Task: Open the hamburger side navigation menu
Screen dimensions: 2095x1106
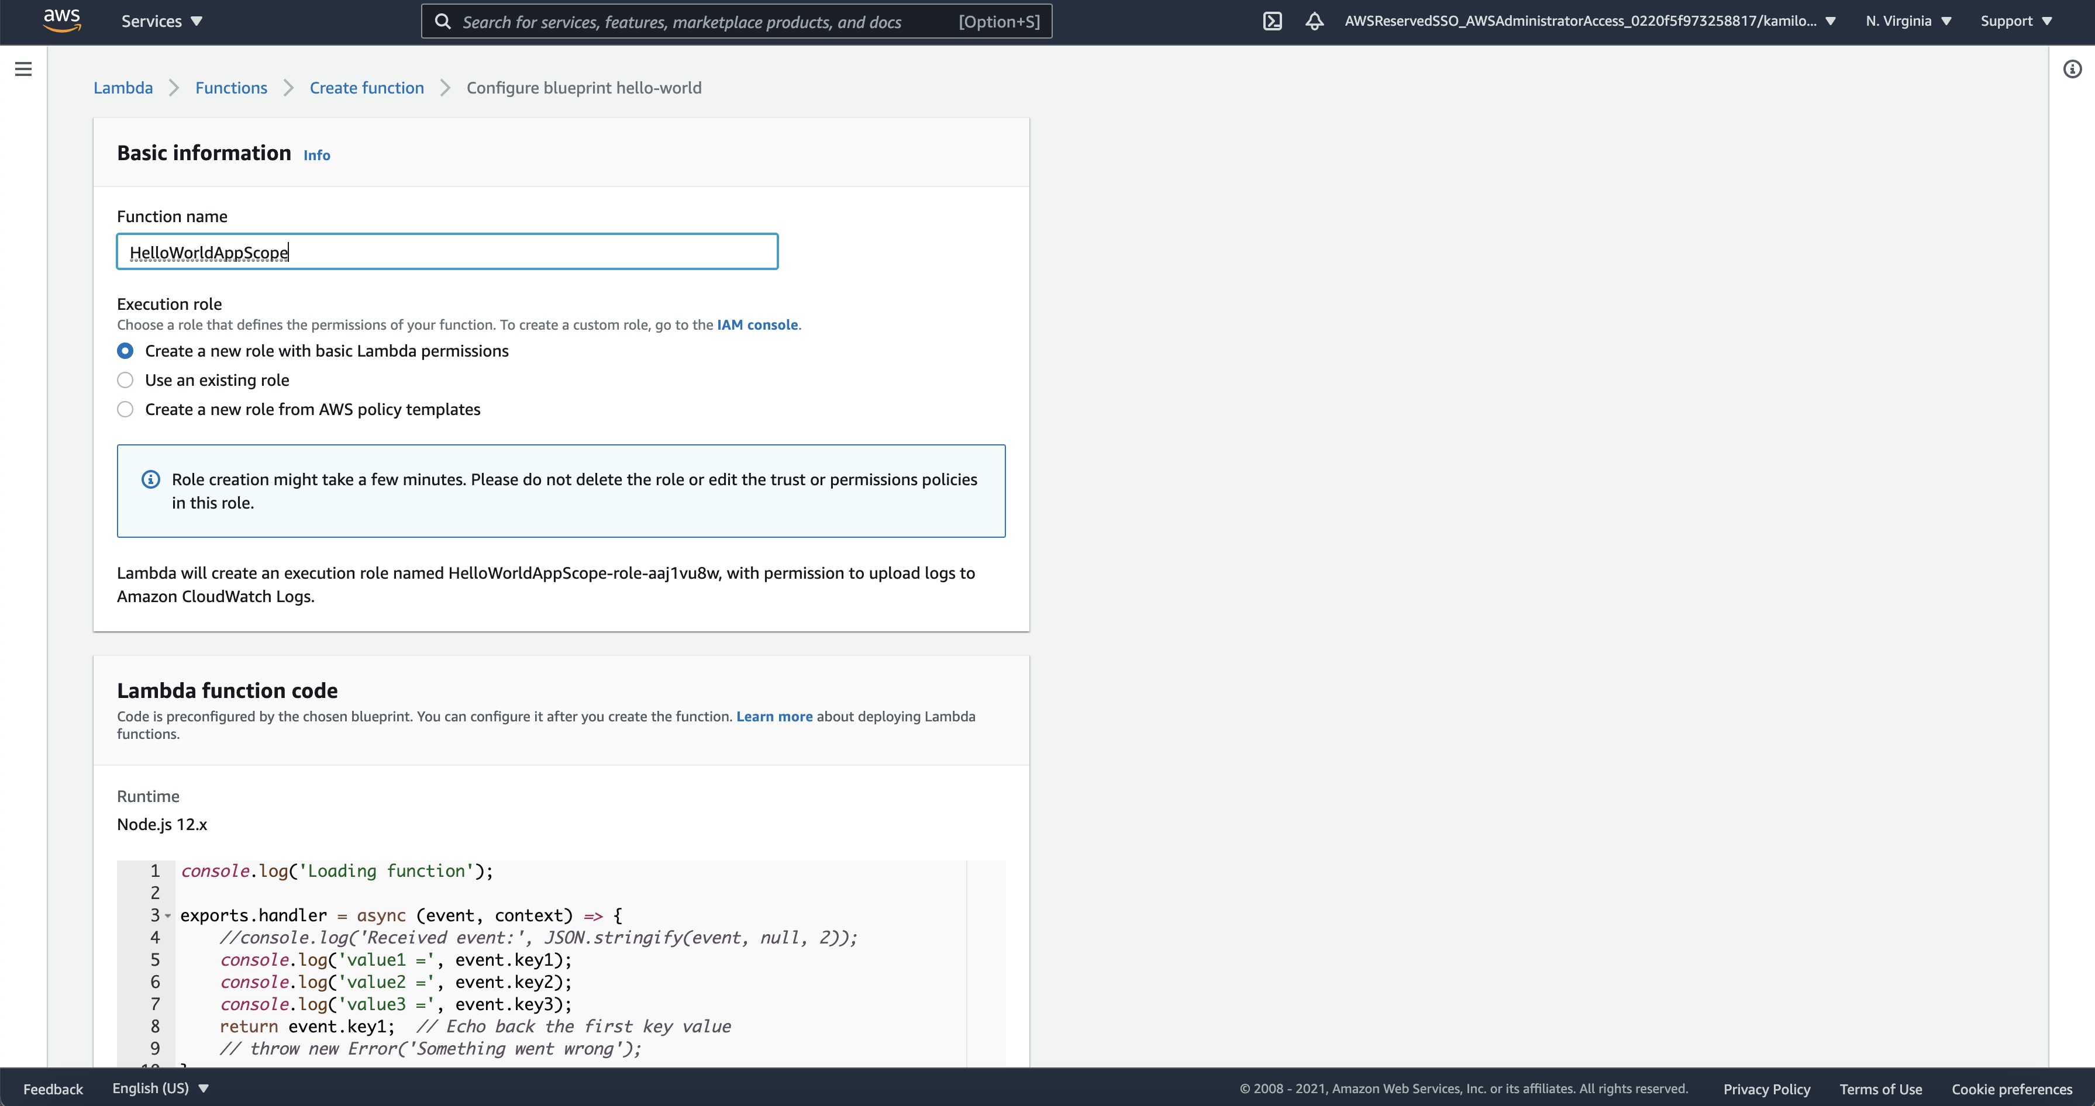Action: tap(23, 69)
